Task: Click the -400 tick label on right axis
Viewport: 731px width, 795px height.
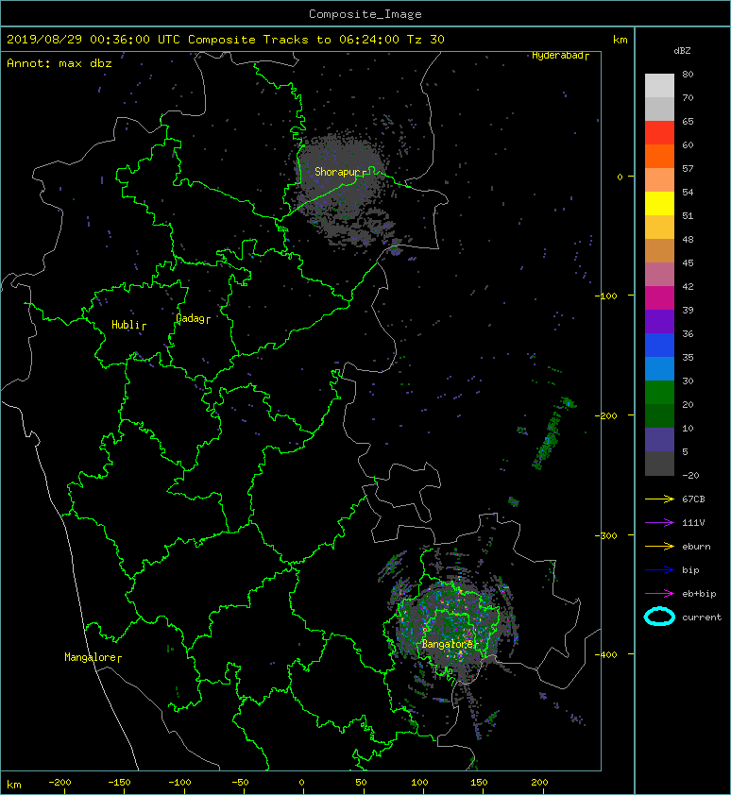Action: tap(606, 654)
